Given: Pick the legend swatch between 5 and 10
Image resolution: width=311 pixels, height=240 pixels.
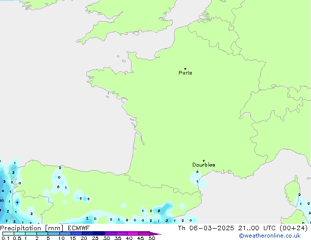Looking at the screenshot, I should [x=53, y=234].
